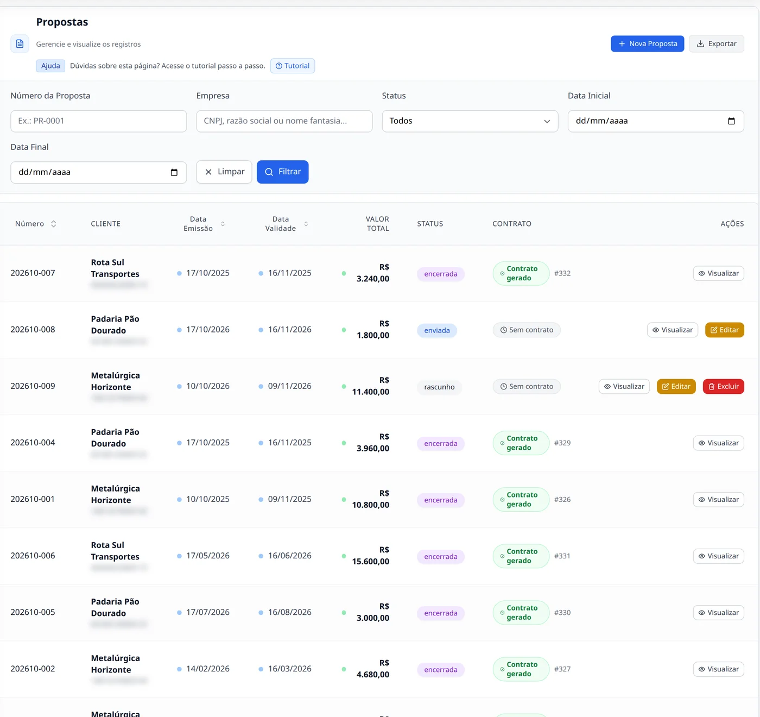760x717 pixels.
Task: Click emission date 14/02/2026
Action: coord(208,669)
